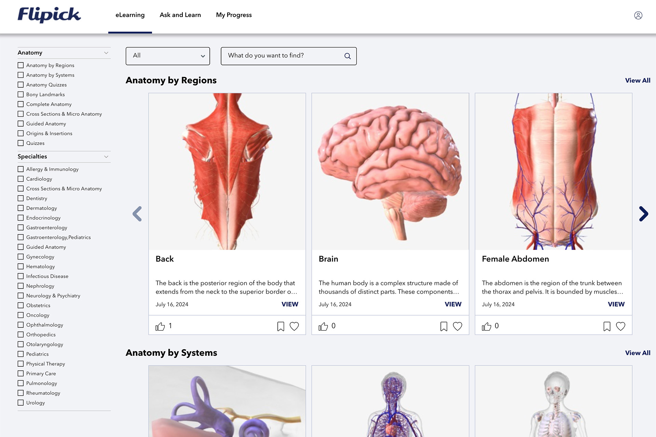
Task: Check the Pediatrics filter
Action: pyautogui.click(x=21, y=354)
